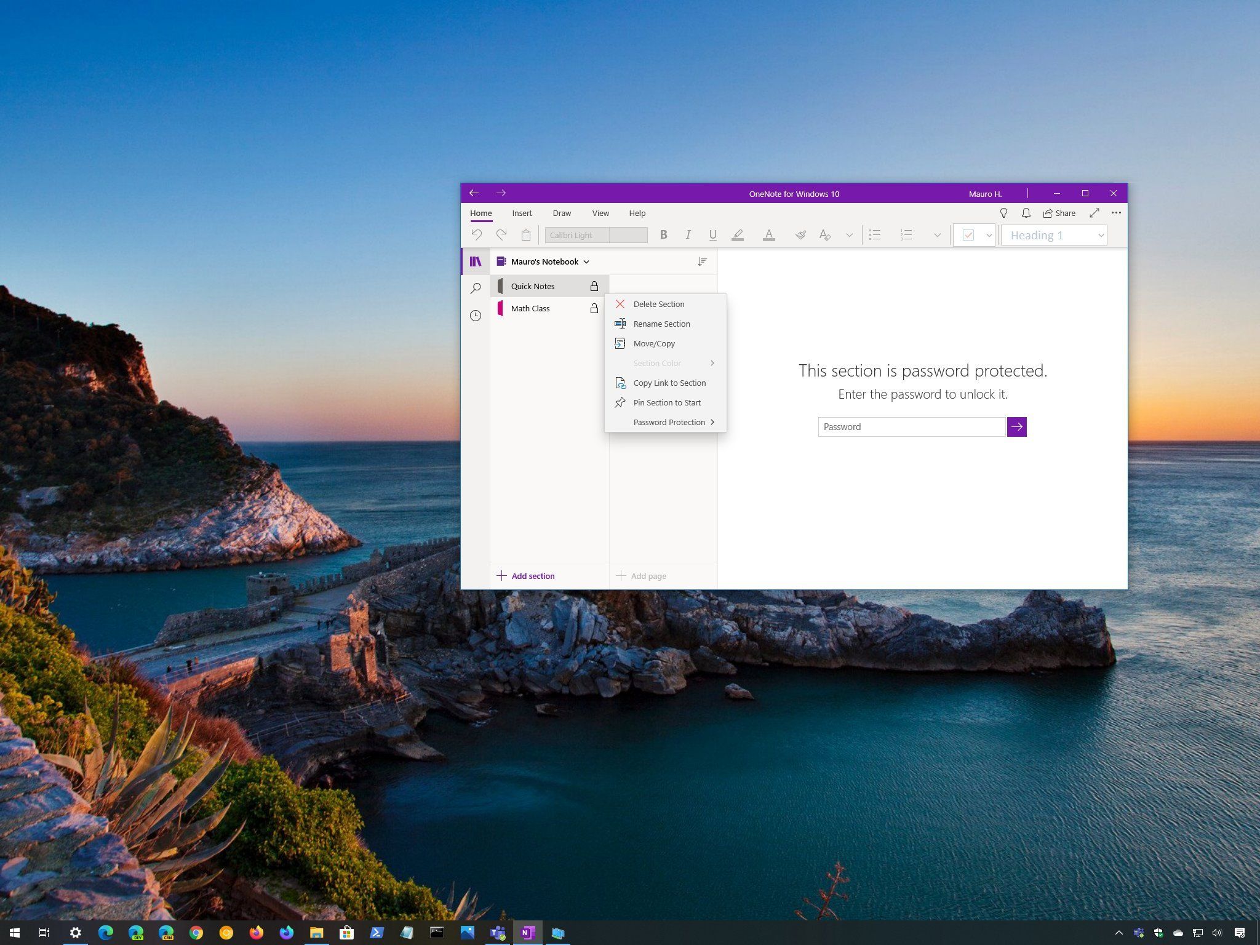The height and width of the screenshot is (945, 1260).
Task: Click the Underline icon
Action: tap(713, 234)
